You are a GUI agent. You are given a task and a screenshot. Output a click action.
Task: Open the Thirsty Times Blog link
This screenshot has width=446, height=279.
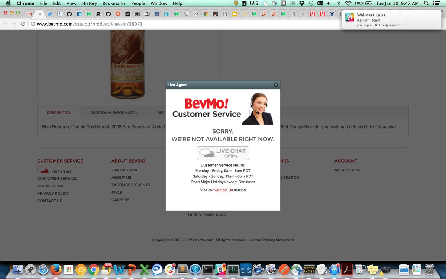click(206, 215)
